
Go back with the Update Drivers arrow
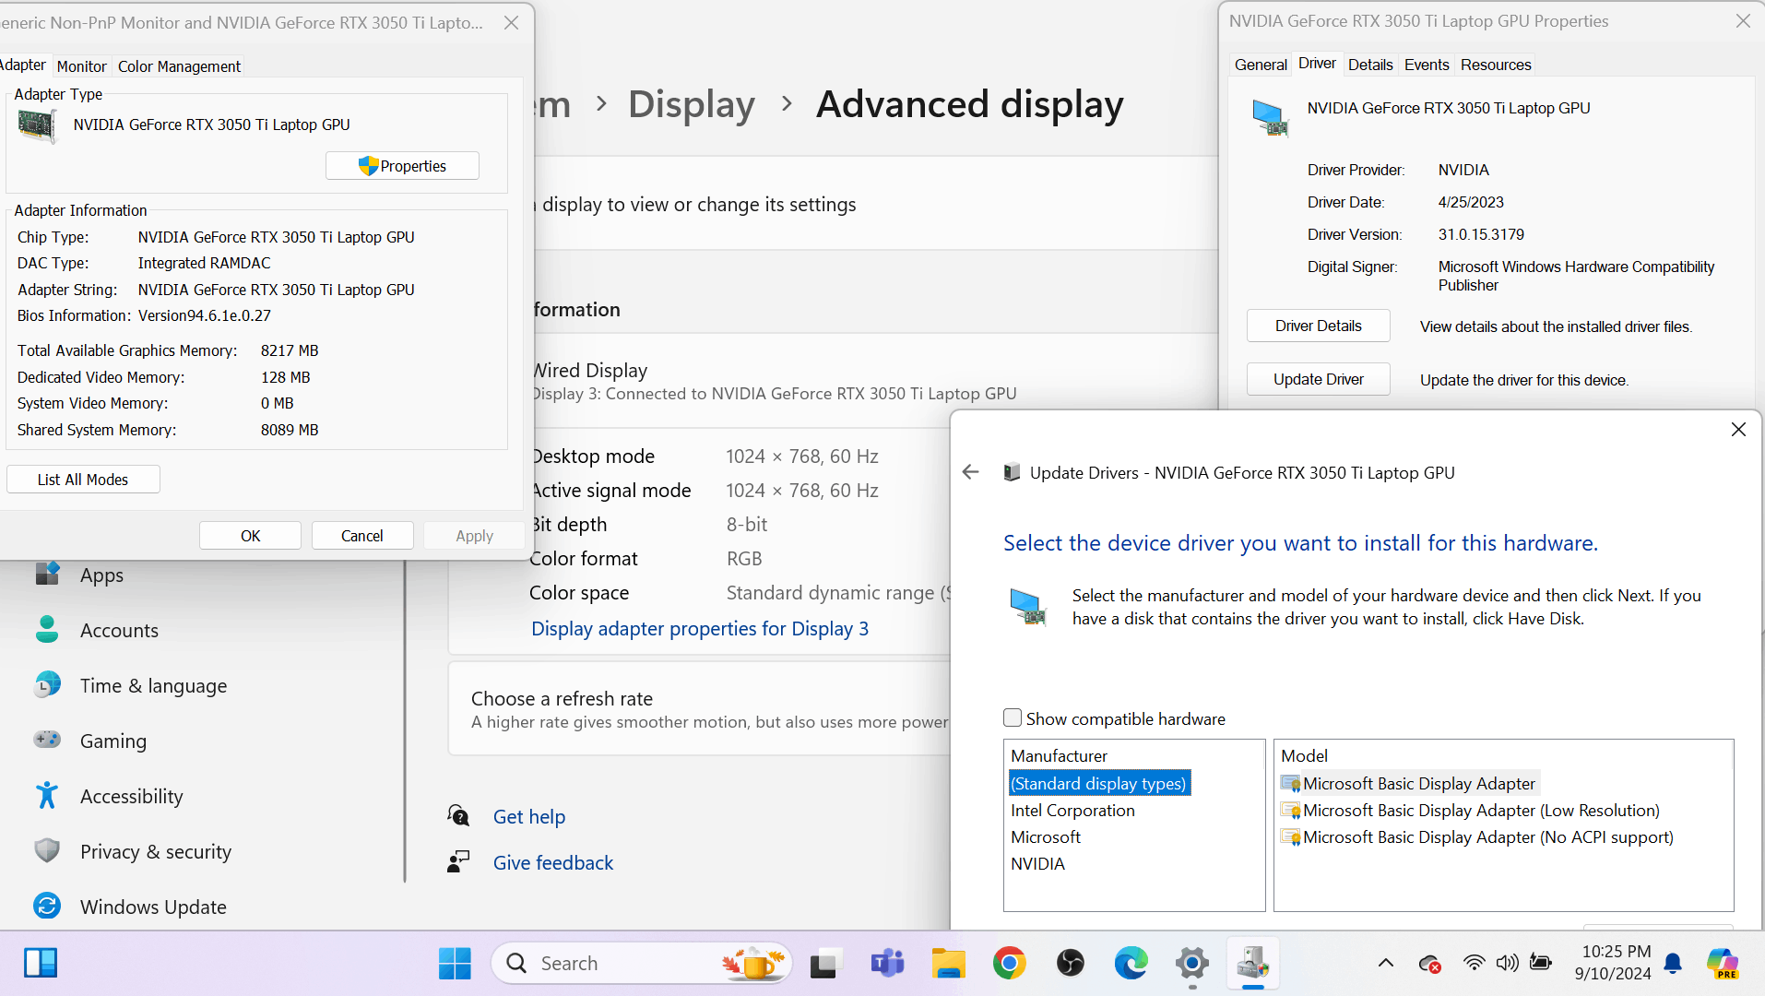tap(970, 472)
